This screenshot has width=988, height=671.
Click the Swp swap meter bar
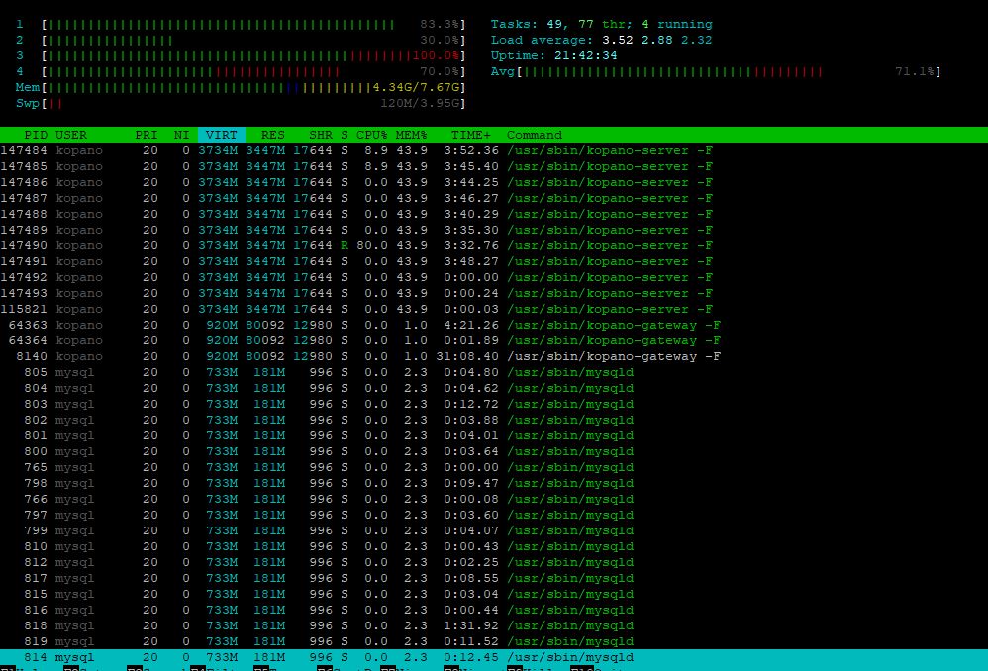coord(253,103)
